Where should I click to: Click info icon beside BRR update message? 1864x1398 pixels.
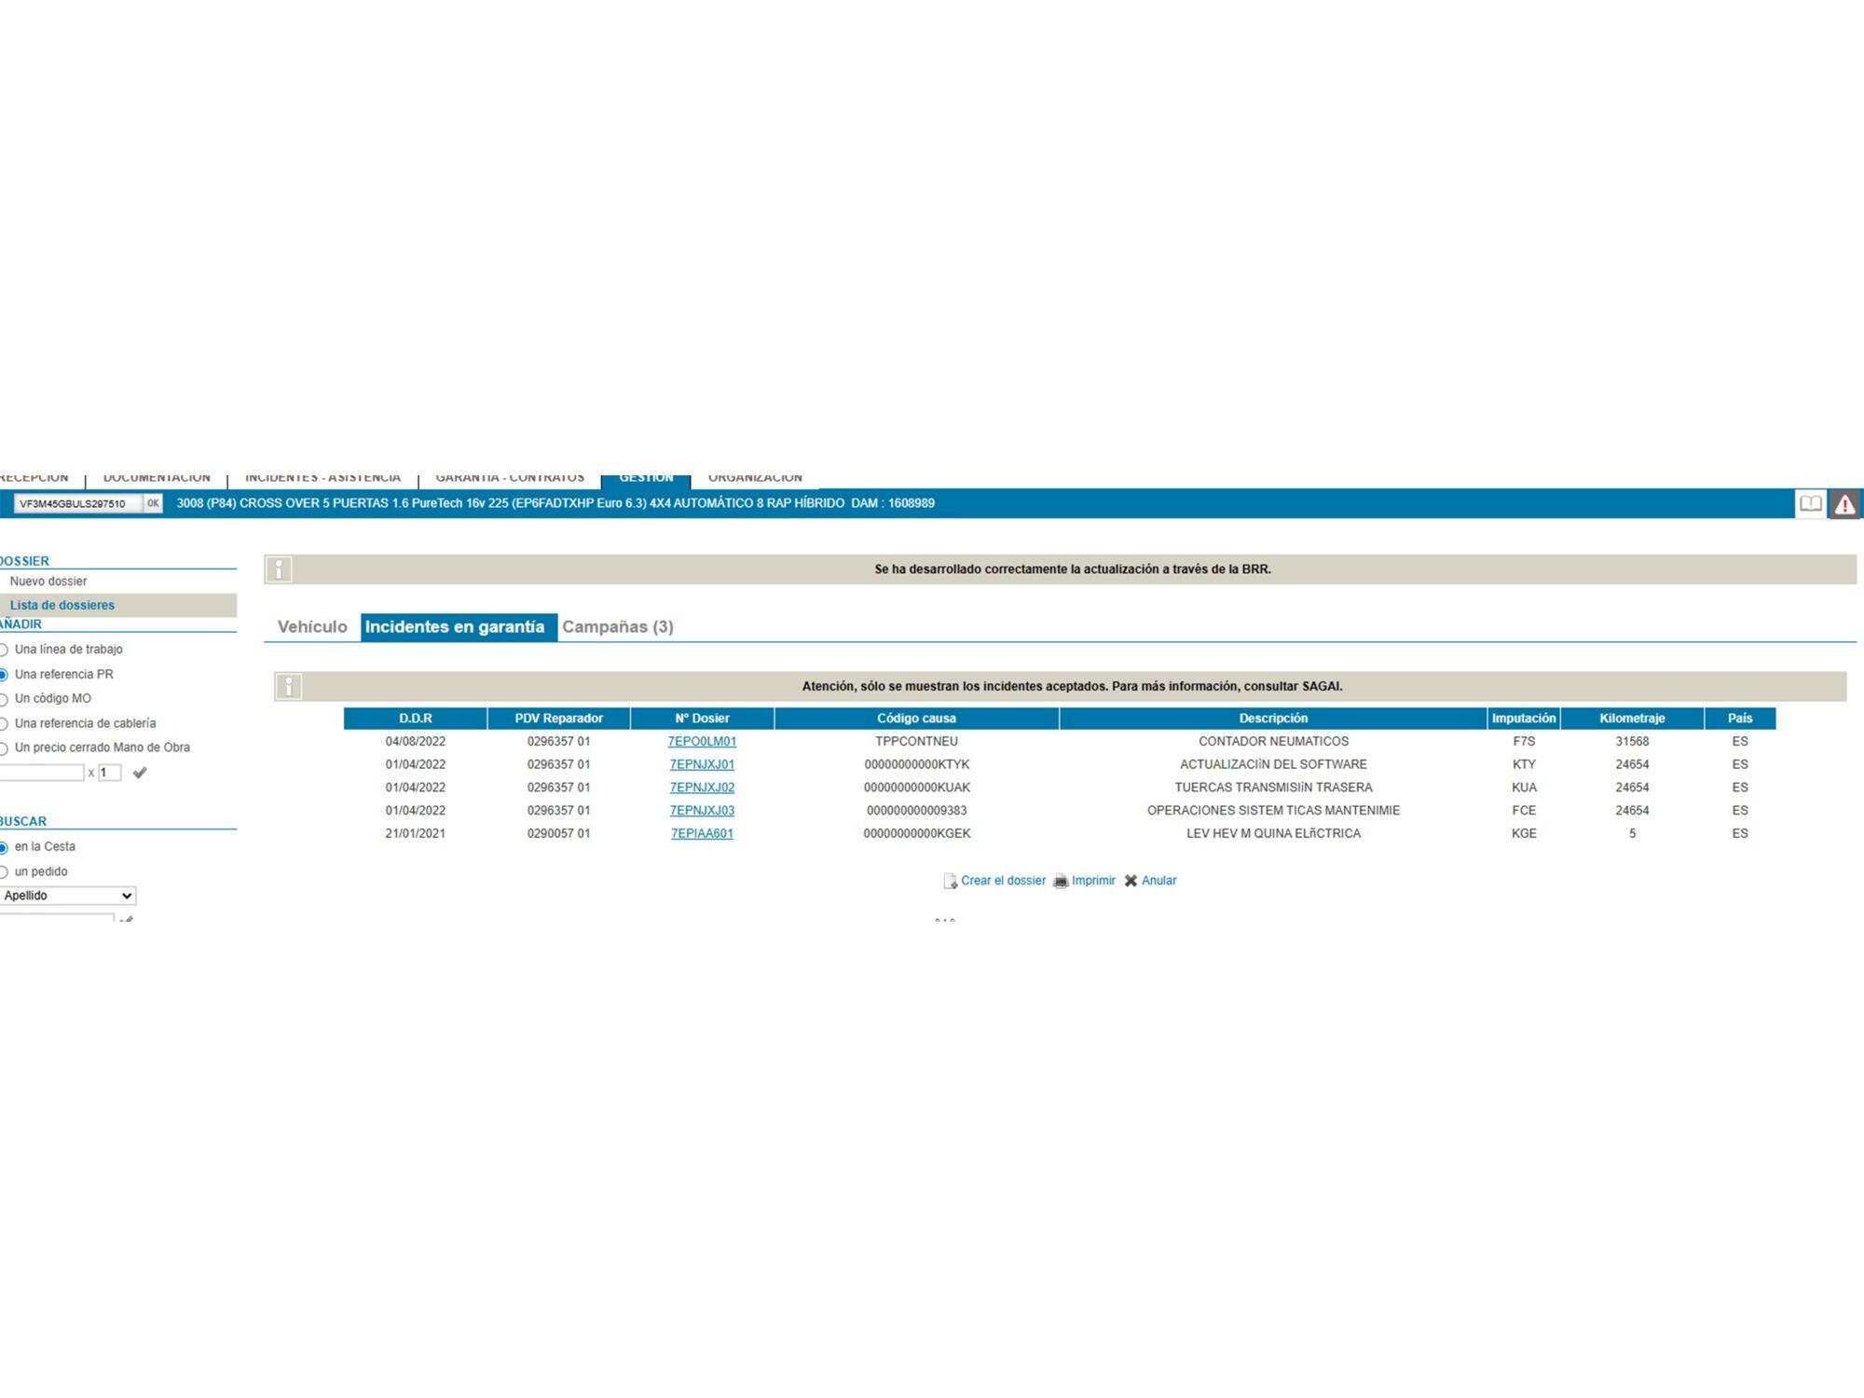[279, 569]
